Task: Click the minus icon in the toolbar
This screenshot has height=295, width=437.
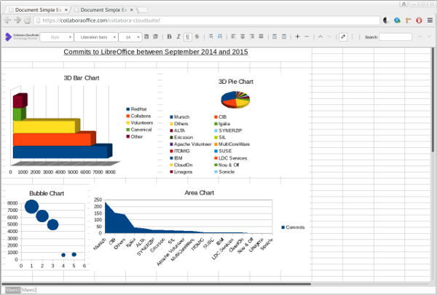Action: (307, 36)
